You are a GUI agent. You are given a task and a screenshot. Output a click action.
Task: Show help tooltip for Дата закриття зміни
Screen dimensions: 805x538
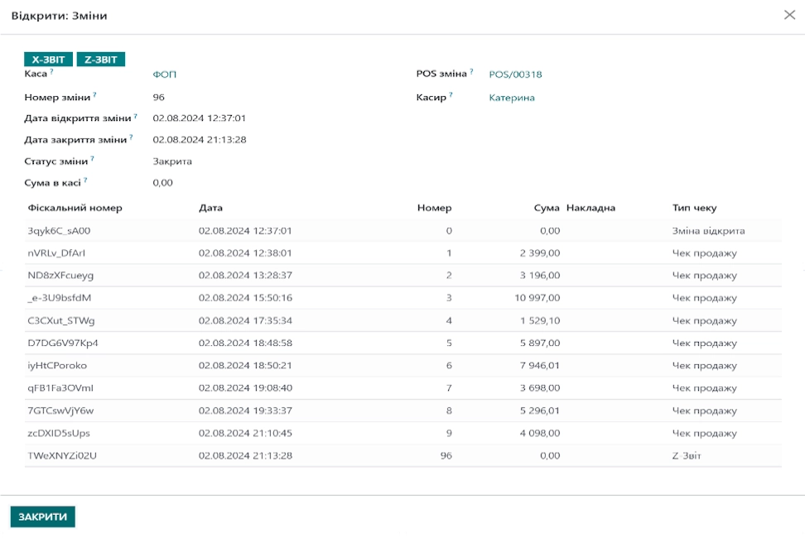pos(132,137)
